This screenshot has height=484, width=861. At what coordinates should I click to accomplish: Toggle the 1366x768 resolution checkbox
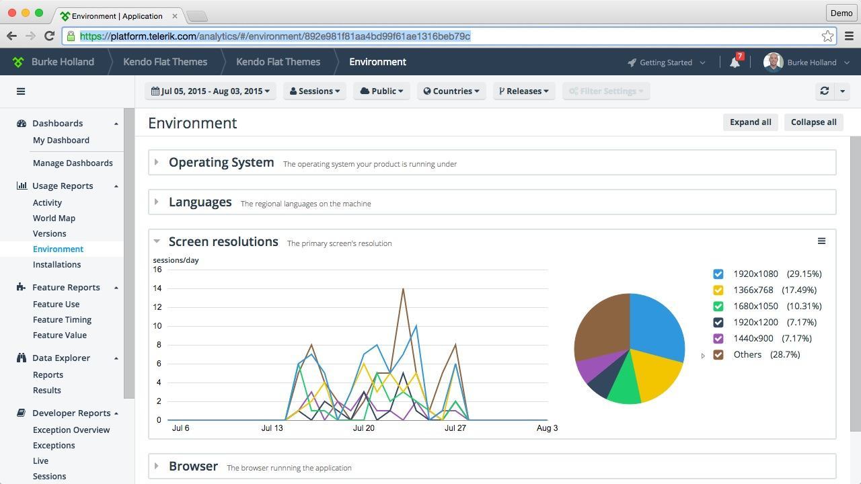(718, 290)
